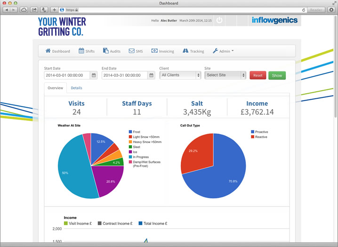Click the Reactive legend color swatch
The width and height of the screenshot is (338, 247).
pos(253,137)
